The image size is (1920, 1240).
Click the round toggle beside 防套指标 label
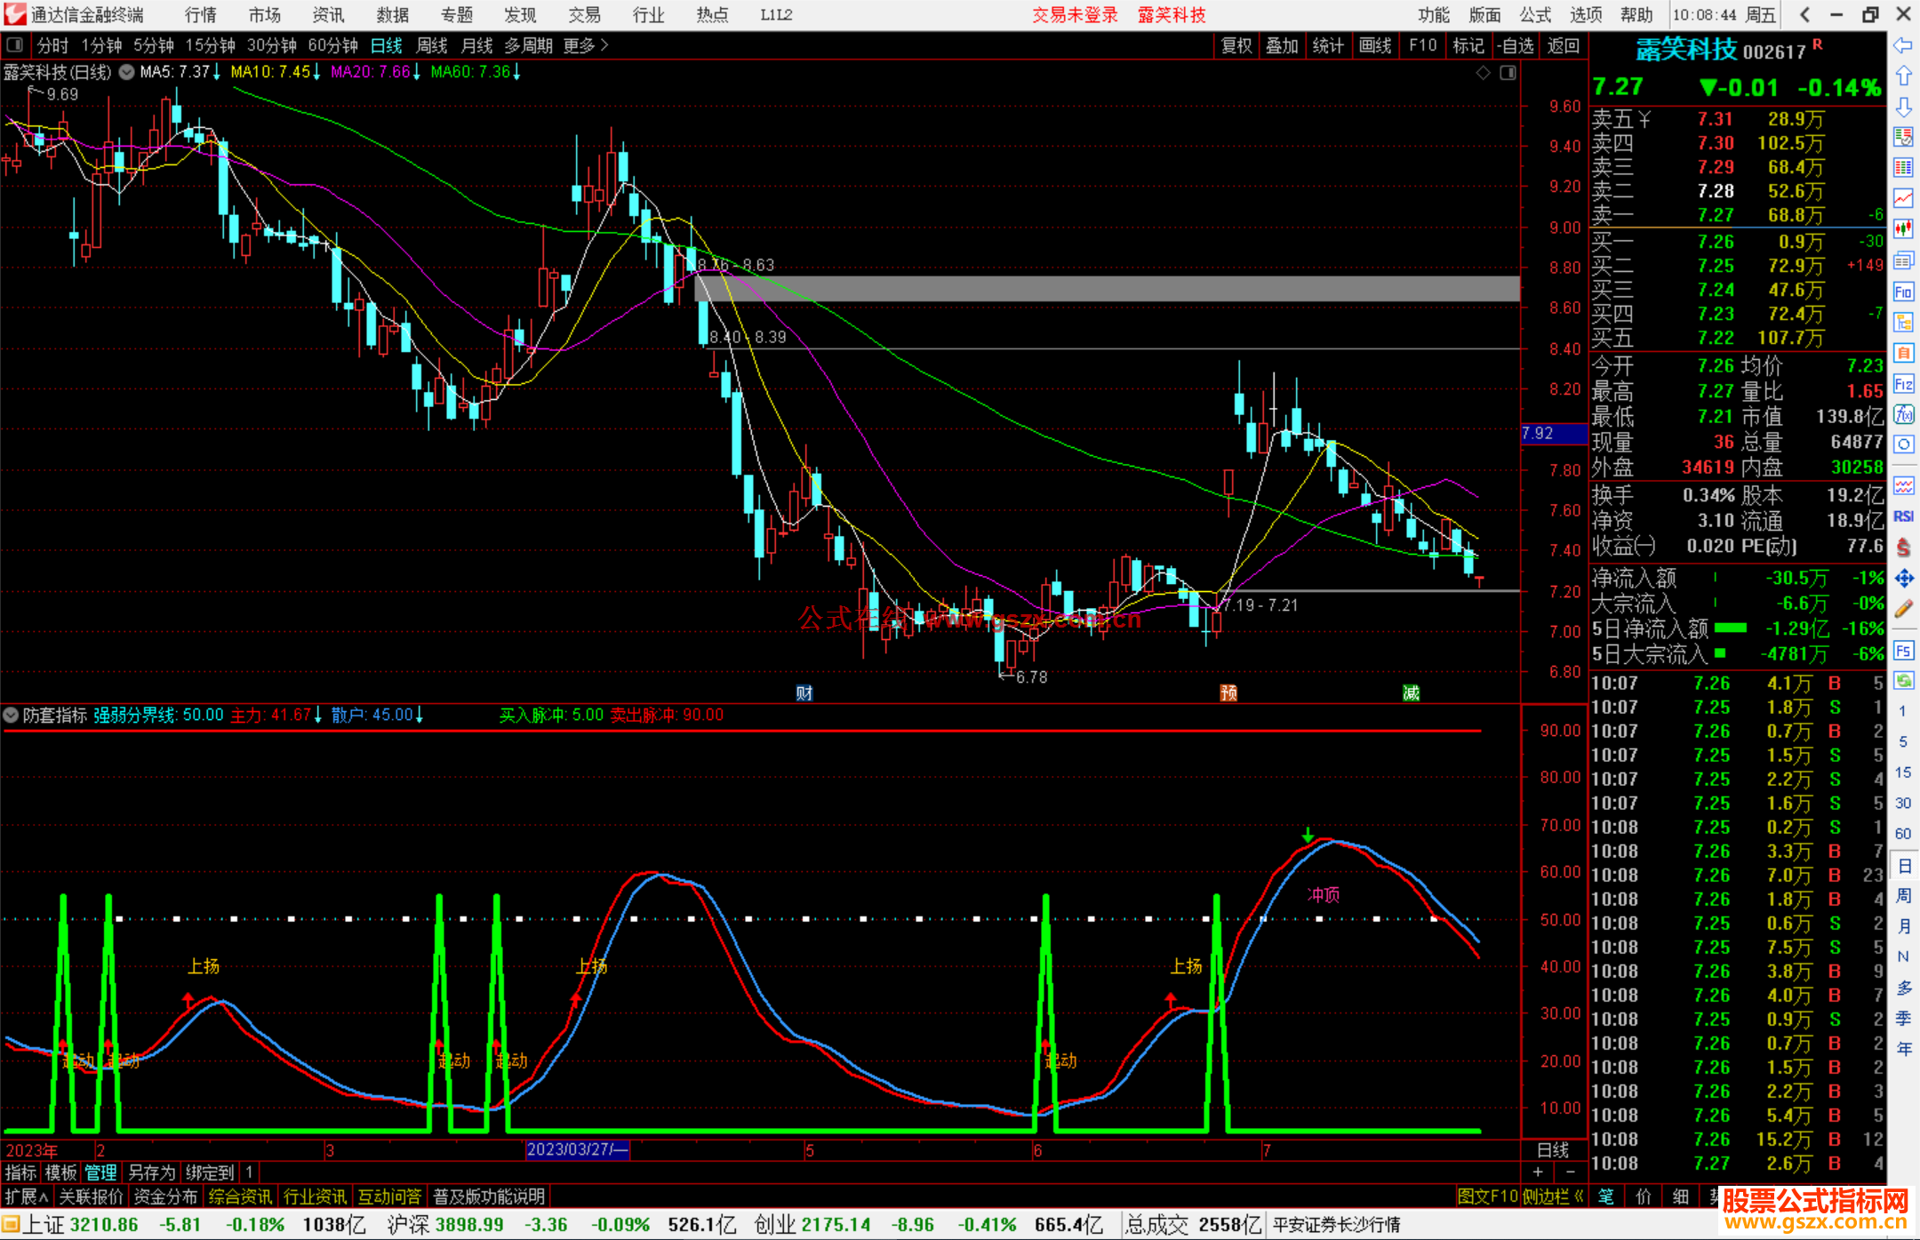point(11,715)
